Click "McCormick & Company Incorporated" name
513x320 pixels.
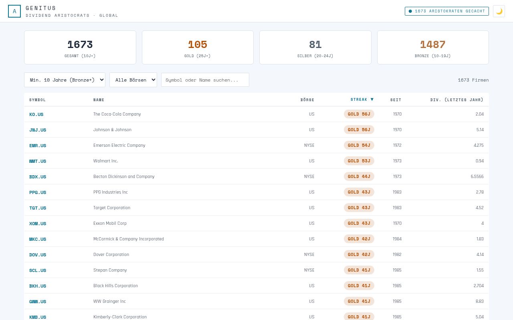click(x=129, y=239)
